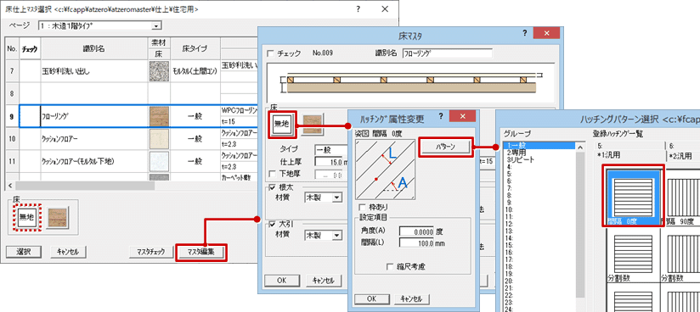Click the floor cross-section preview in 床マスタ
Image resolution: width=700 pixels, height=312 pixels.
[410, 83]
